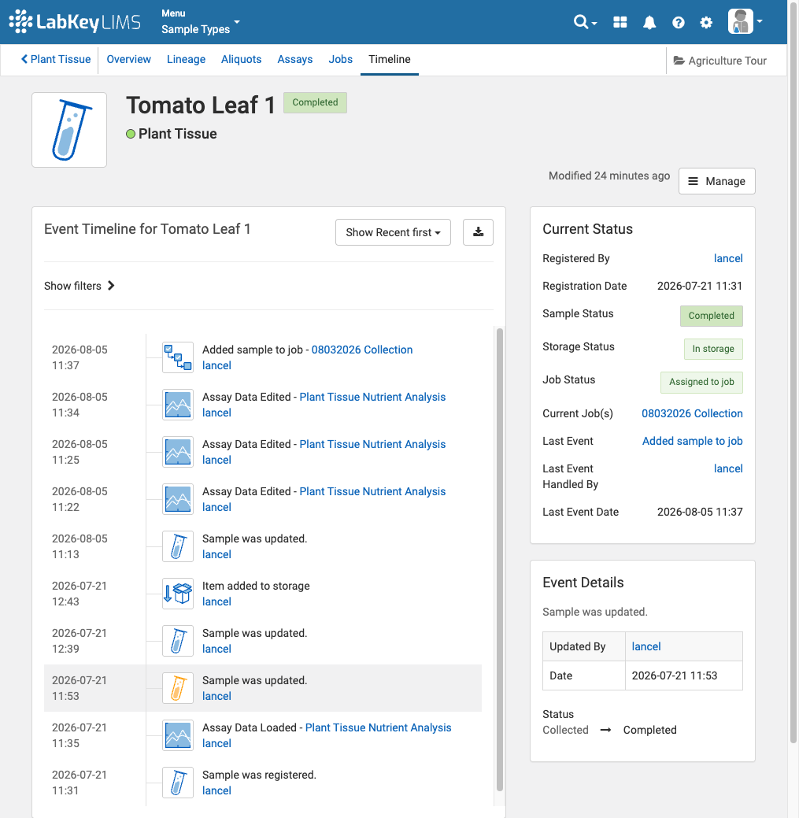
Task: Click the Sample Status Completed badge
Action: coord(711,316)
